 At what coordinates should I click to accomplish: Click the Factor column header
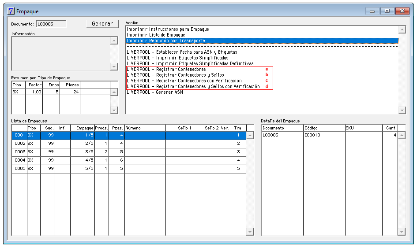pos(34,85)
